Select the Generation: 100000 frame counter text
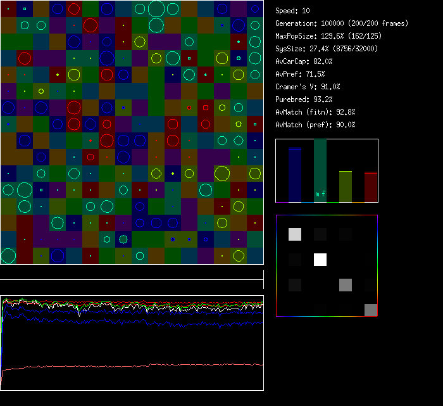The image size is (443, 406). [342, 23]
